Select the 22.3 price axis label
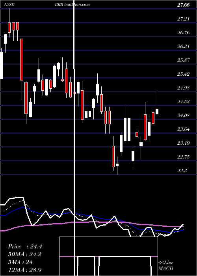The height and width of the screenshot is (276, 197). pos(182,170)
